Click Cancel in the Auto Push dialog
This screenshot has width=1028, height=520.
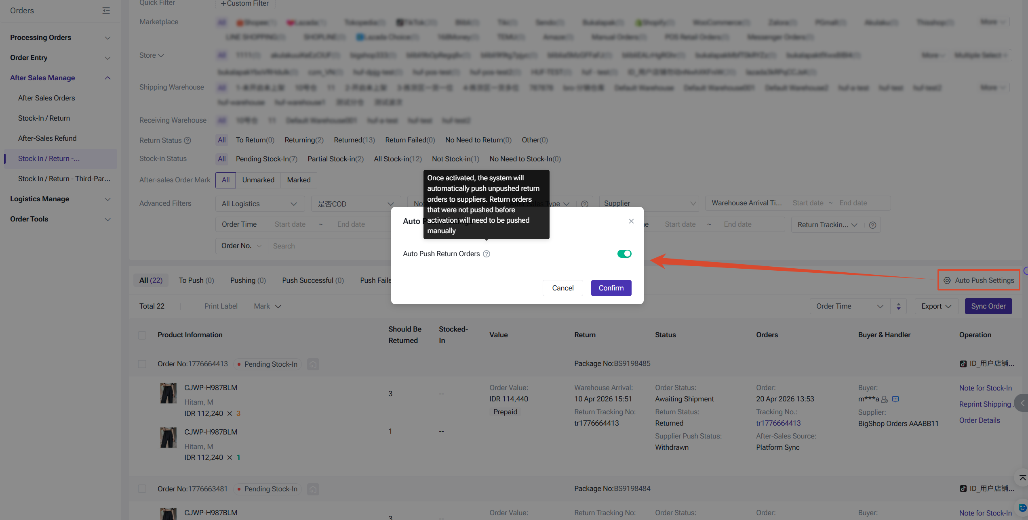(x=562, y=288)
